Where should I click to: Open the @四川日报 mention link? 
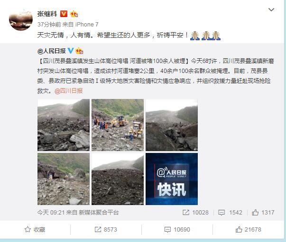(x=69, y=90)
